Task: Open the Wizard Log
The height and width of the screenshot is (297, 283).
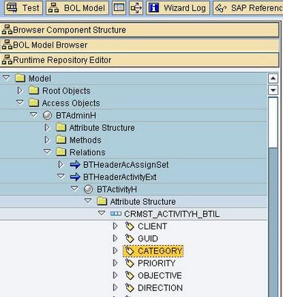Action: click(178, 8)
